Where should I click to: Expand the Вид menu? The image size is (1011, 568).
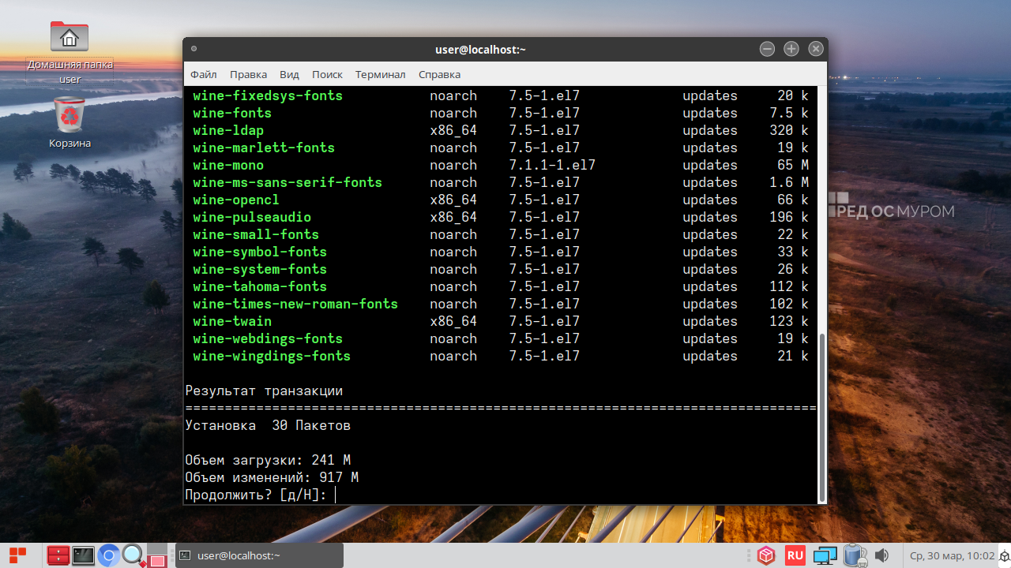[289, 74]
